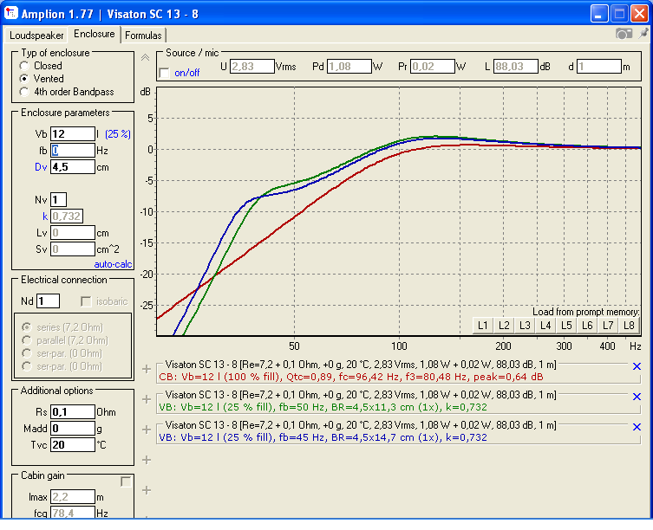Click the Nd driver count field
The image size is (653, 530).
48,301
